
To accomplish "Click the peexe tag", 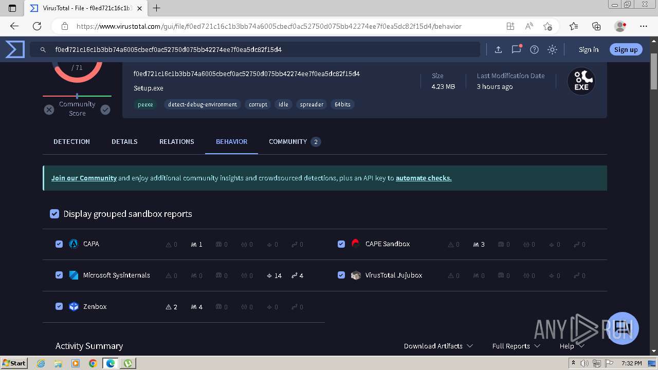I will (145, 104).
